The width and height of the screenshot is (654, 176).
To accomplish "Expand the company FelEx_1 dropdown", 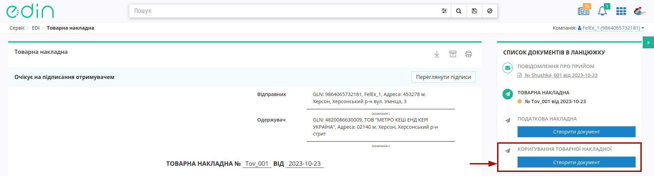I will [x=611, y=28].
